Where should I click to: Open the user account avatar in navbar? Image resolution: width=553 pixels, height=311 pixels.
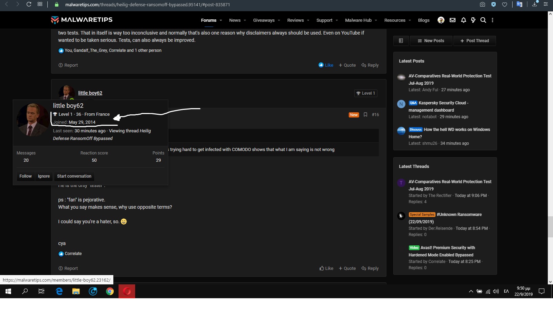coord(441,20)
